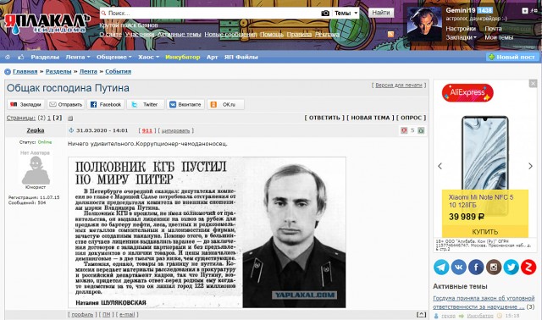Open ЯП Файлы section
Screen dimensions: 542x320
tap(241, 57)
